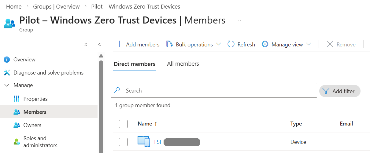370x153 pixels.
Task: Click the Owners people icon in sidebar
Action: point(17,125)
